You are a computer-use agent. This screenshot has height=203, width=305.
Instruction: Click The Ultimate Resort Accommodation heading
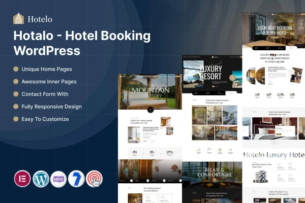coord(152,189)
